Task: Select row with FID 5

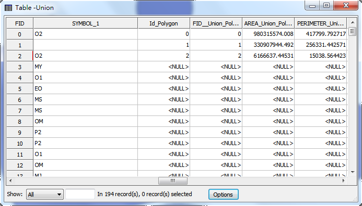Action: (x=20, y=89)
